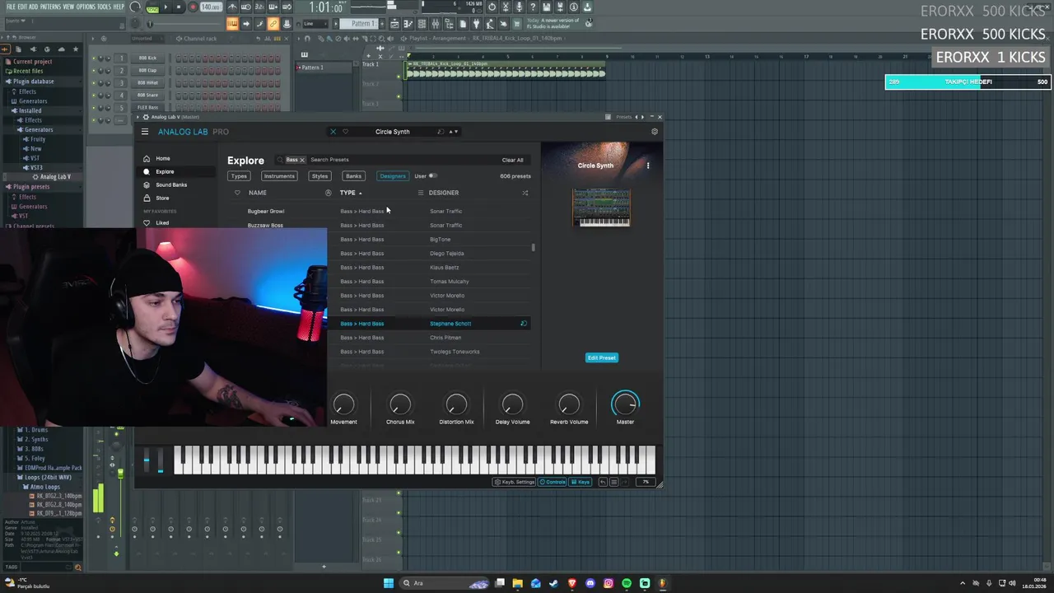Viewport: 1054px width, 593px height.
Task: Remove the Bass search tag
Action: (301, 160)
